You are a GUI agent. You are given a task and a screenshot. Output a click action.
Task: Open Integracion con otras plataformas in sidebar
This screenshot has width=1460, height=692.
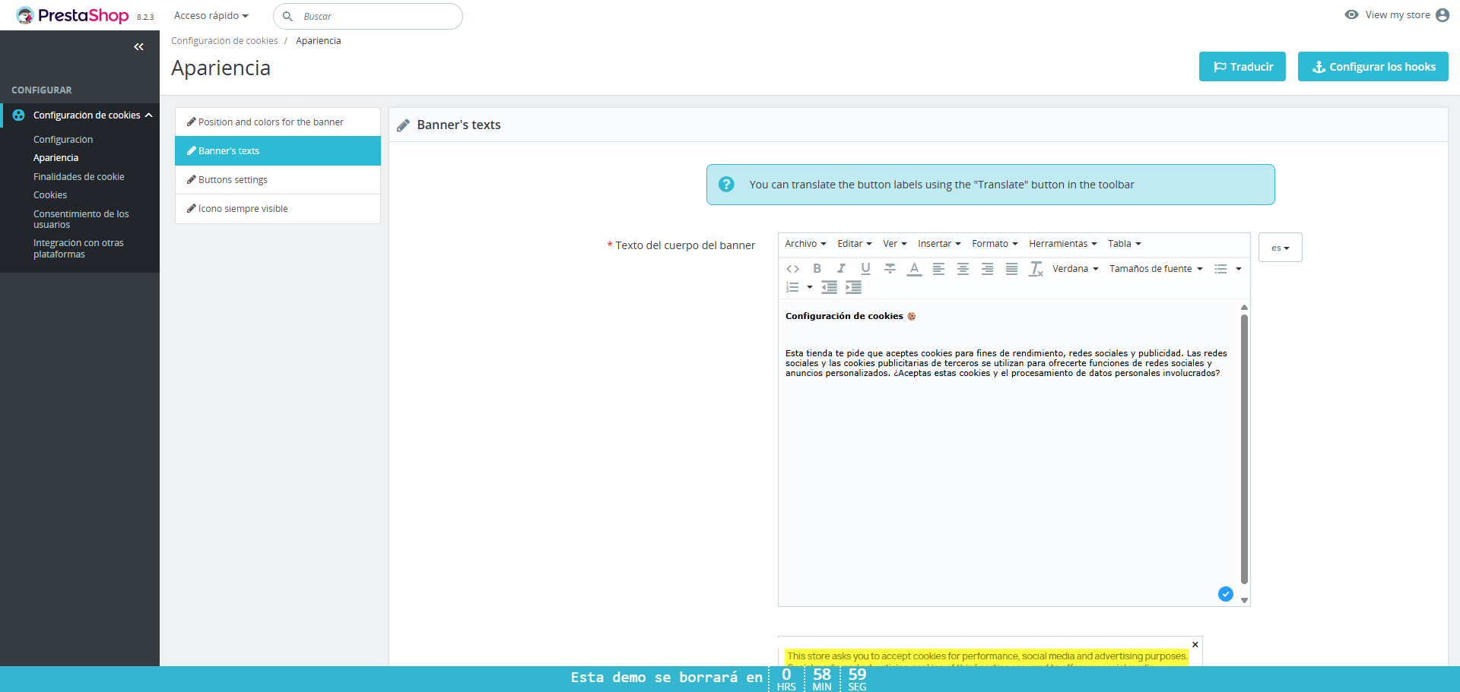tap(78, 248)
